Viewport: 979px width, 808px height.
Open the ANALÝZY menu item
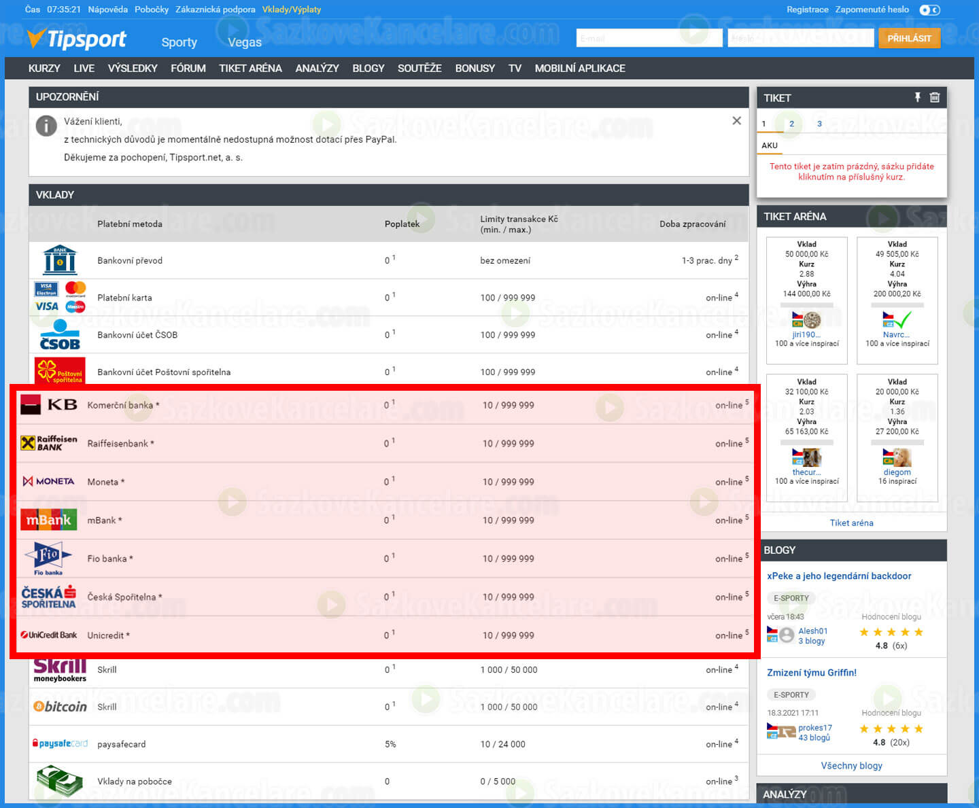(x=317, y=68)
